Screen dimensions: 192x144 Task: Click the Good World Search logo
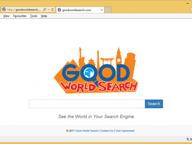coord(96,70)
